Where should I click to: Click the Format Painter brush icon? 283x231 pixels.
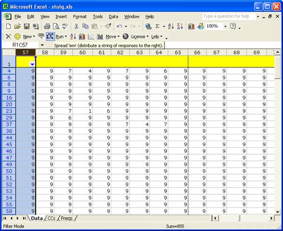tap(108, 27)
